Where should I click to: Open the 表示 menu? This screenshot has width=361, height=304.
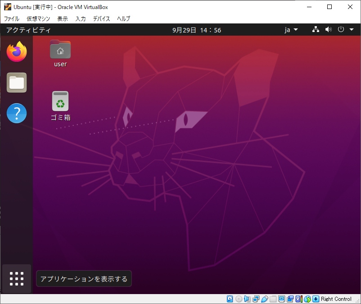(x=63, y=18)
